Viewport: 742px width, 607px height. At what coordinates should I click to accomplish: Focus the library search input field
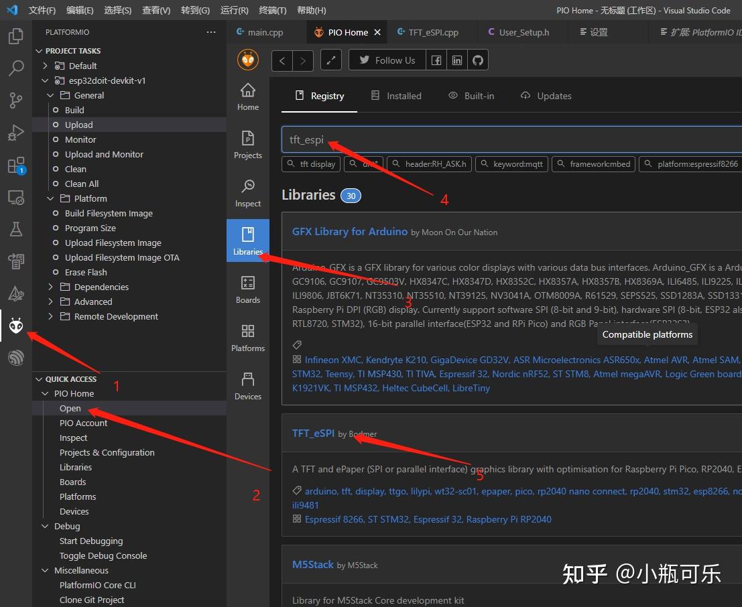[511, 139]
